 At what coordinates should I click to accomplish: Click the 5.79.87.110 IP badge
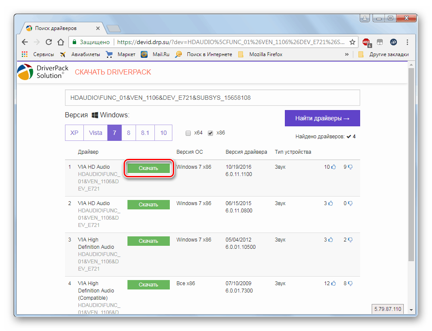point(388,309)
